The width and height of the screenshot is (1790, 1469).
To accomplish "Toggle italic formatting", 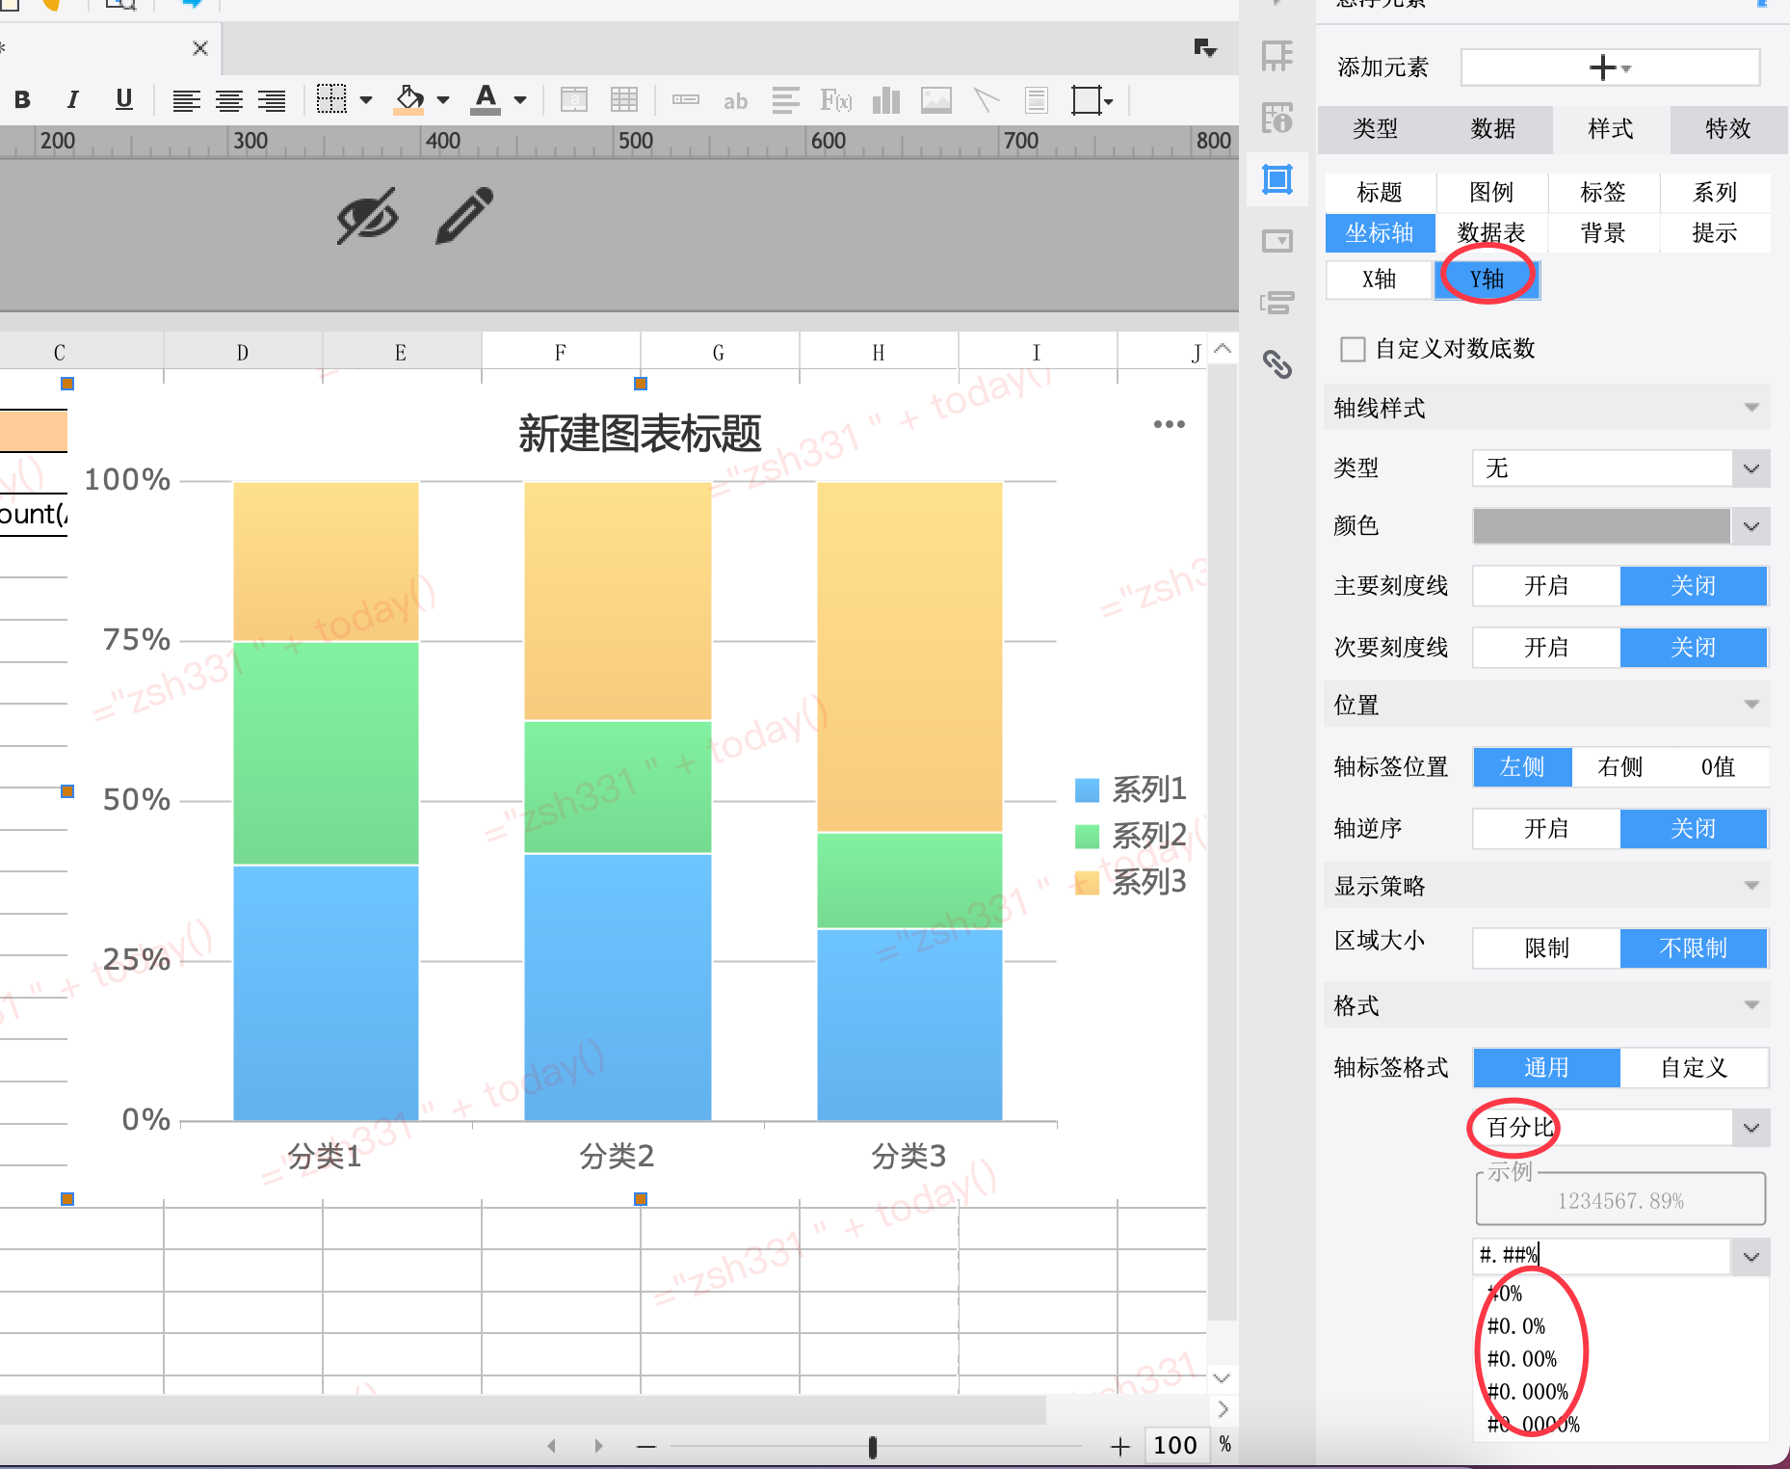I will 73,99.
